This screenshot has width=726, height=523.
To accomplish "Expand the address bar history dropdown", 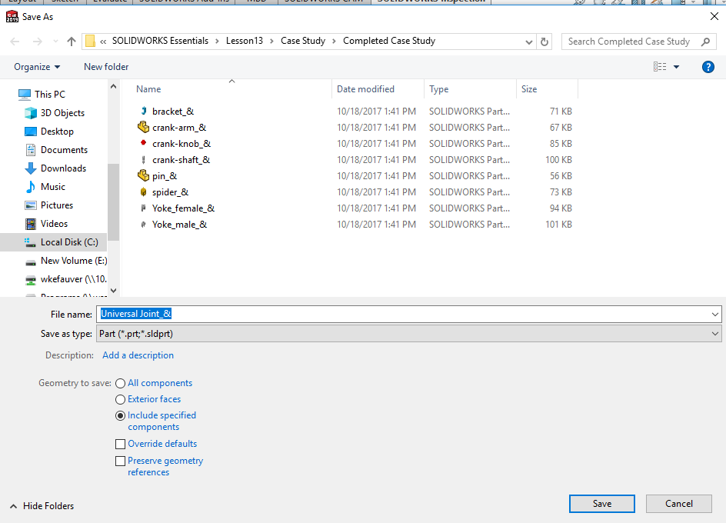I will (x=529, y=42).
